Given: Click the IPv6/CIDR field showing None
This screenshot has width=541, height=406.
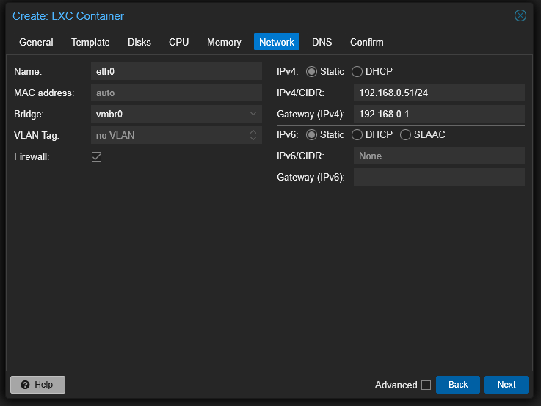Looking at the screenshot, I should pyautogui.click(x=439, y=156).
